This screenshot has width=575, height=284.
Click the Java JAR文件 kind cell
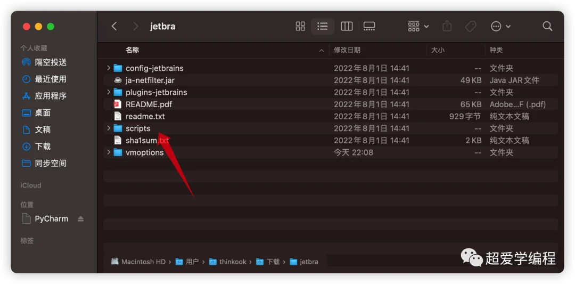(x=514, y=80)
